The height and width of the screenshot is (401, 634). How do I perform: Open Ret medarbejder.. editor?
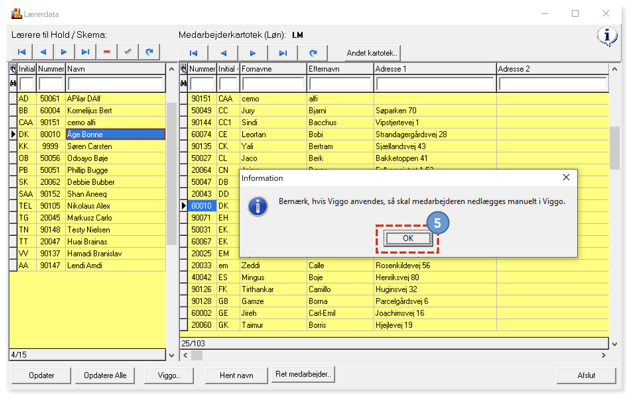303,374
